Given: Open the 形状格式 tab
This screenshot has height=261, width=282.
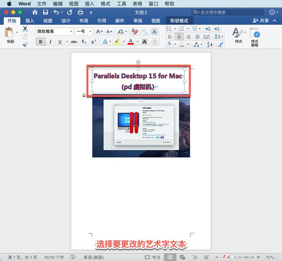Looking at the screenshot, I should click(179, 21).
